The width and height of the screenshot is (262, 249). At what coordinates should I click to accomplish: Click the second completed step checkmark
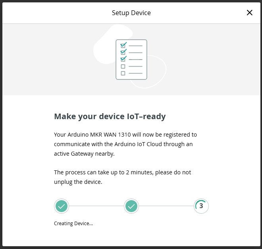[x=131, y=206]
